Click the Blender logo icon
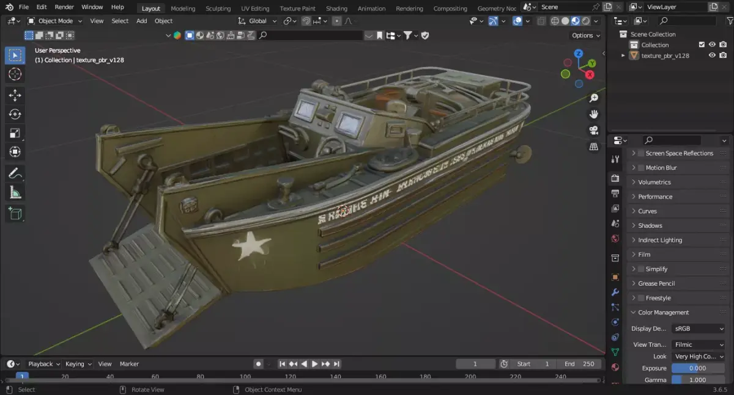The height and width of the screenshot is (395, 734). point(9,7)
